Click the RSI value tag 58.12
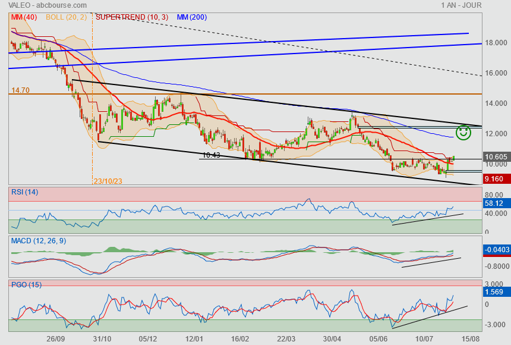 pyautogui.click(x=496, y=203)
